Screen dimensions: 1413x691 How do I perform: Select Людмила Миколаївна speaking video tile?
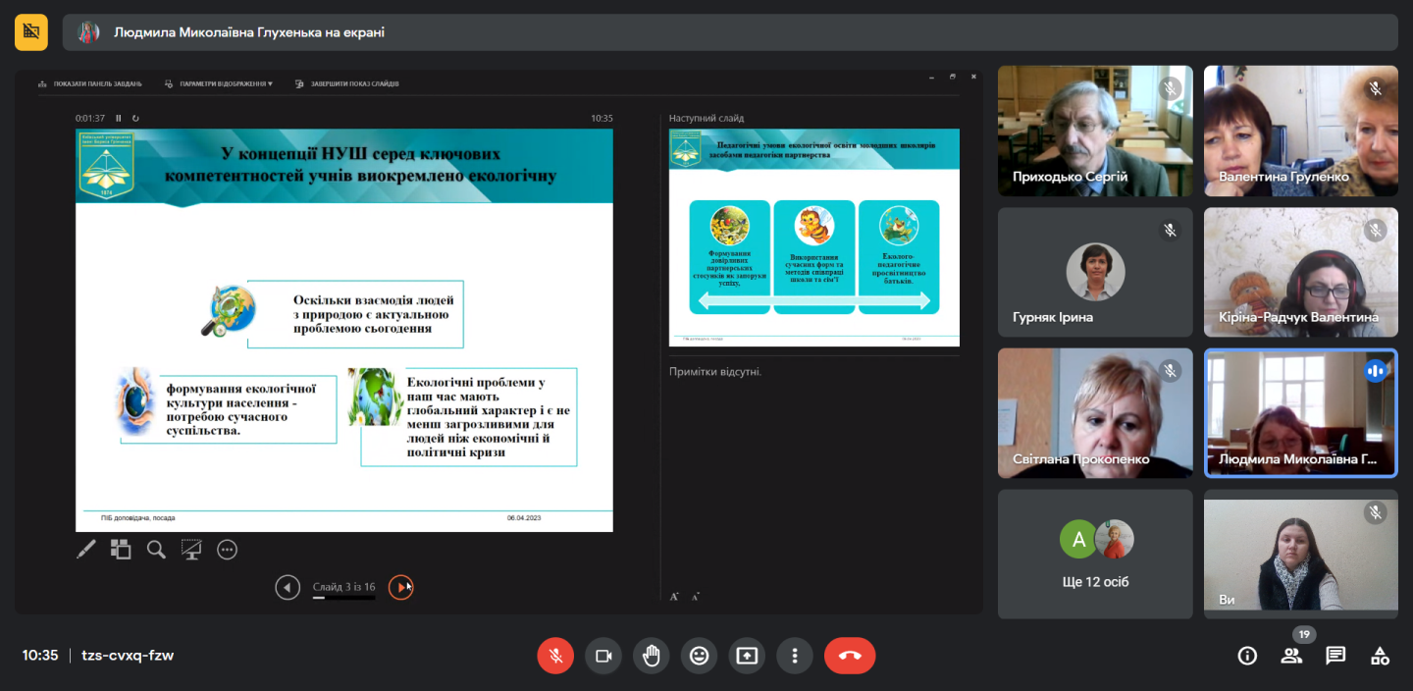tap(1301, 413)
